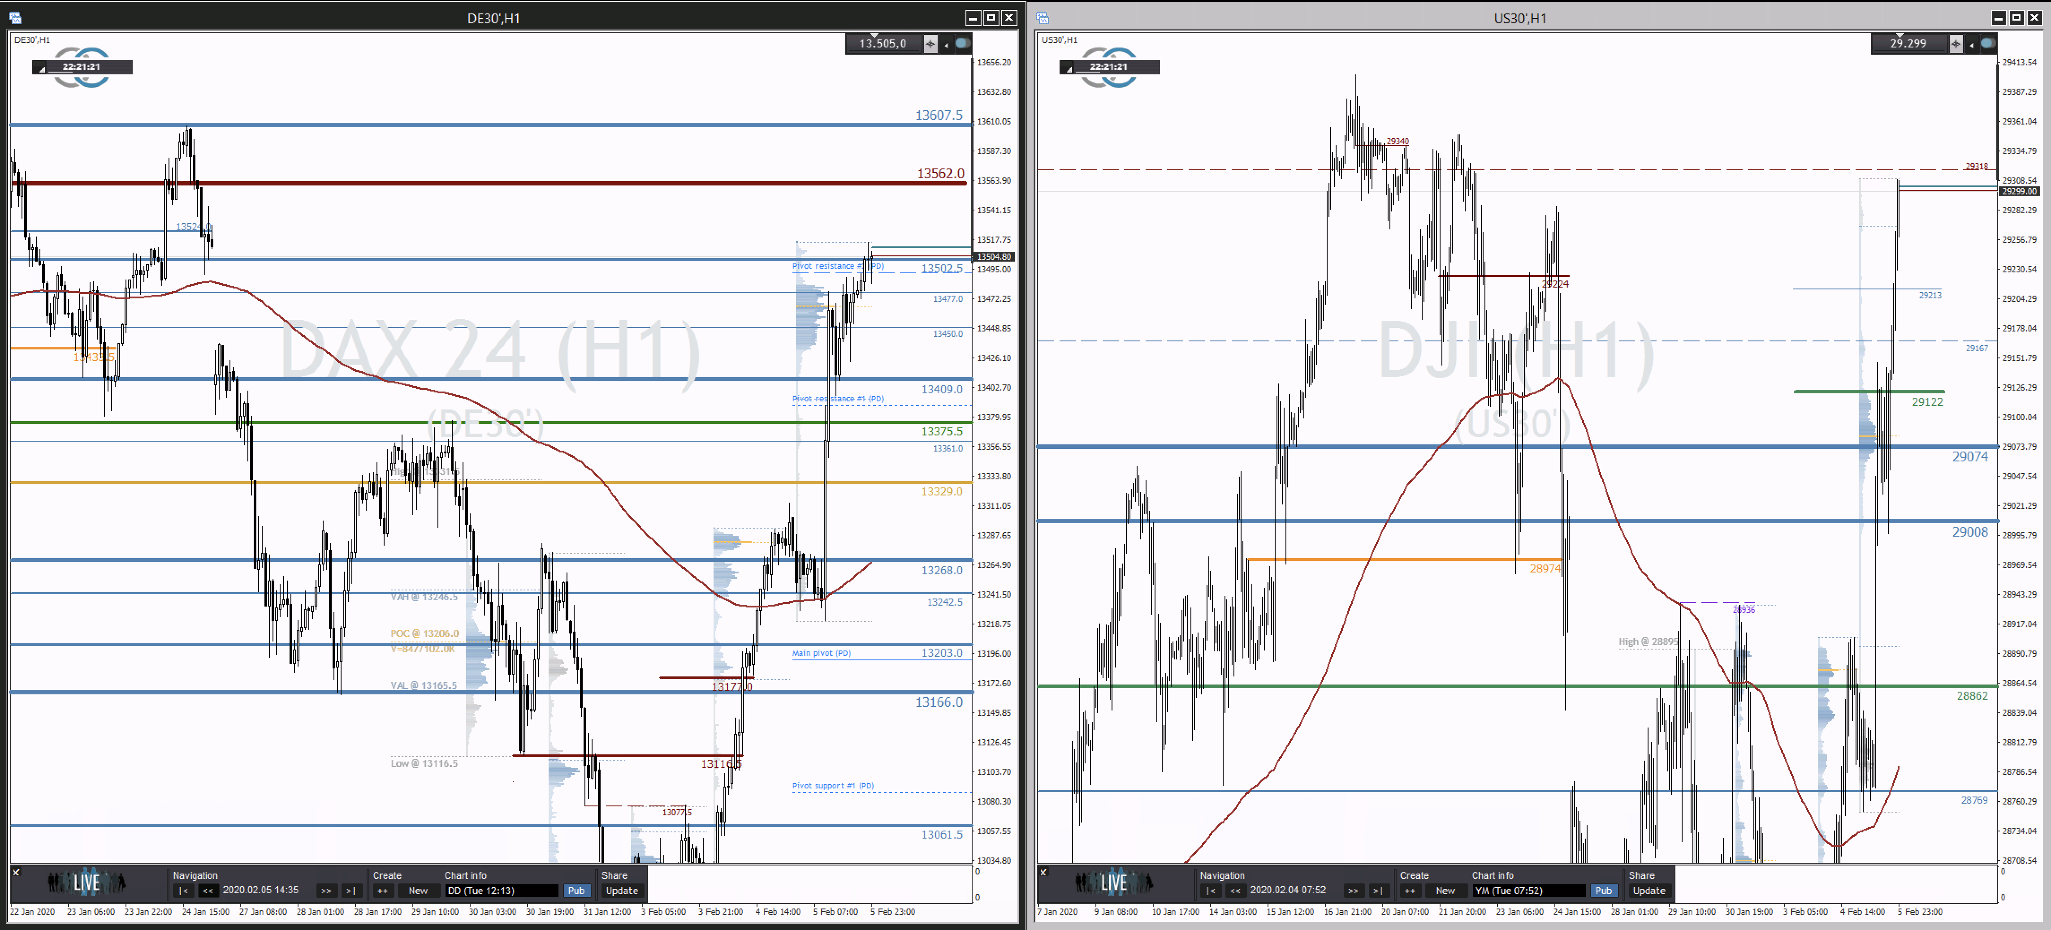This screenshot has width=2051, height=930.
Task: Click VAL @ 13165.5 label on DE30
Action: [x=424, y=685]
